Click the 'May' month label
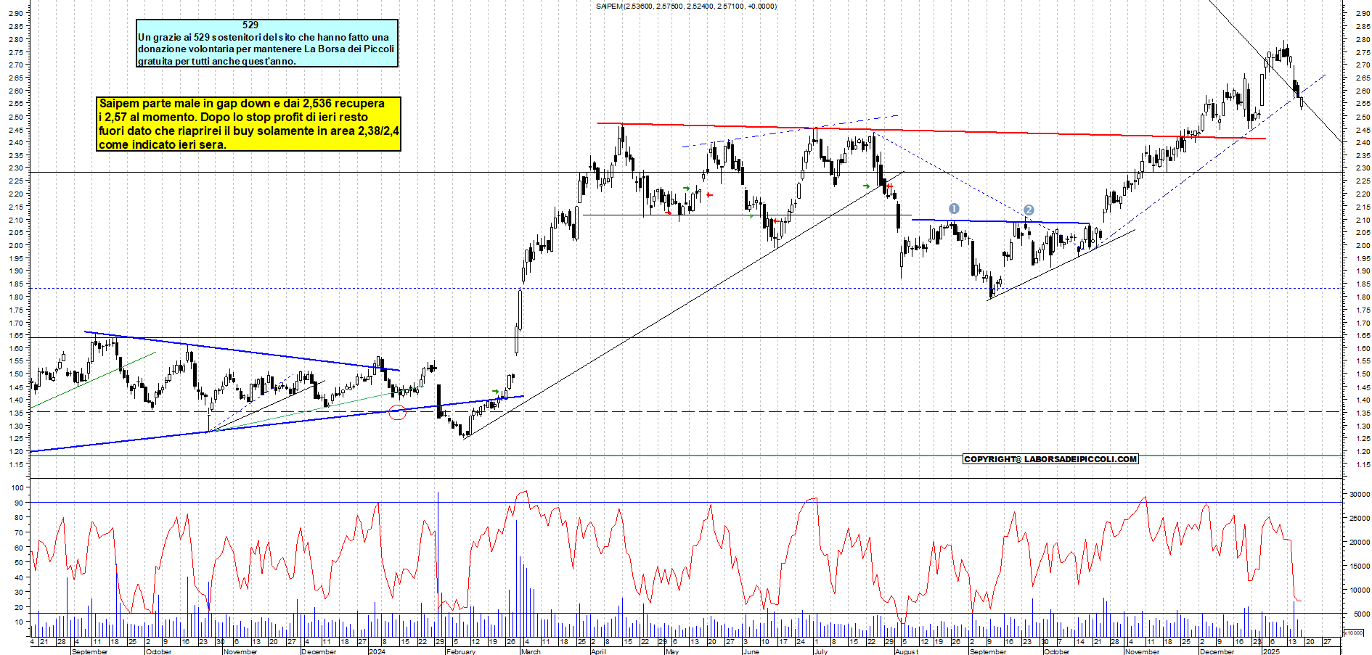The width and height of the screenshot is (1372, 655). pos(672,651)
